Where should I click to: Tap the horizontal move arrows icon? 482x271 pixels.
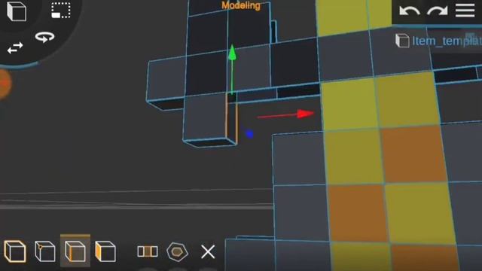[x=15, y=47]
